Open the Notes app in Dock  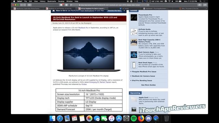click(x=82, y=119)
